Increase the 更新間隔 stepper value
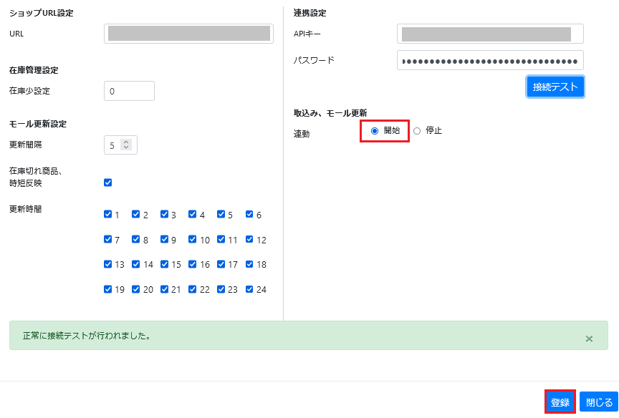This screenshot has height=418, width=619. click(126, 142)
